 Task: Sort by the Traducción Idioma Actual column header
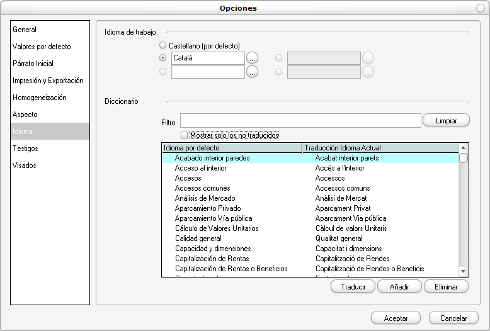(380, 148)
